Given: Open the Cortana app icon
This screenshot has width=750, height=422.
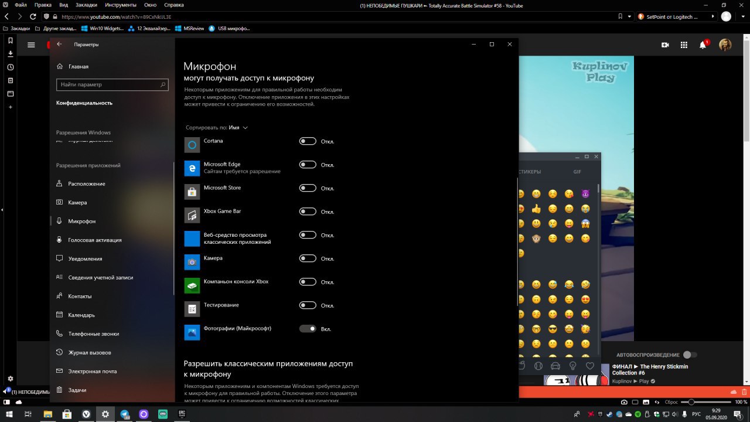Looking at the screenshot, I should click(192, 145).
